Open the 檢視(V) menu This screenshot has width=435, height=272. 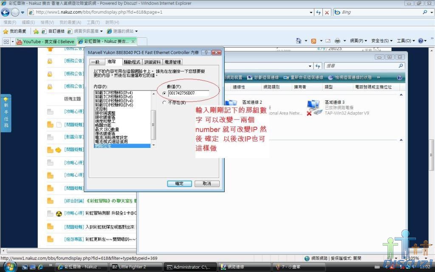click(x=47, y=22)
